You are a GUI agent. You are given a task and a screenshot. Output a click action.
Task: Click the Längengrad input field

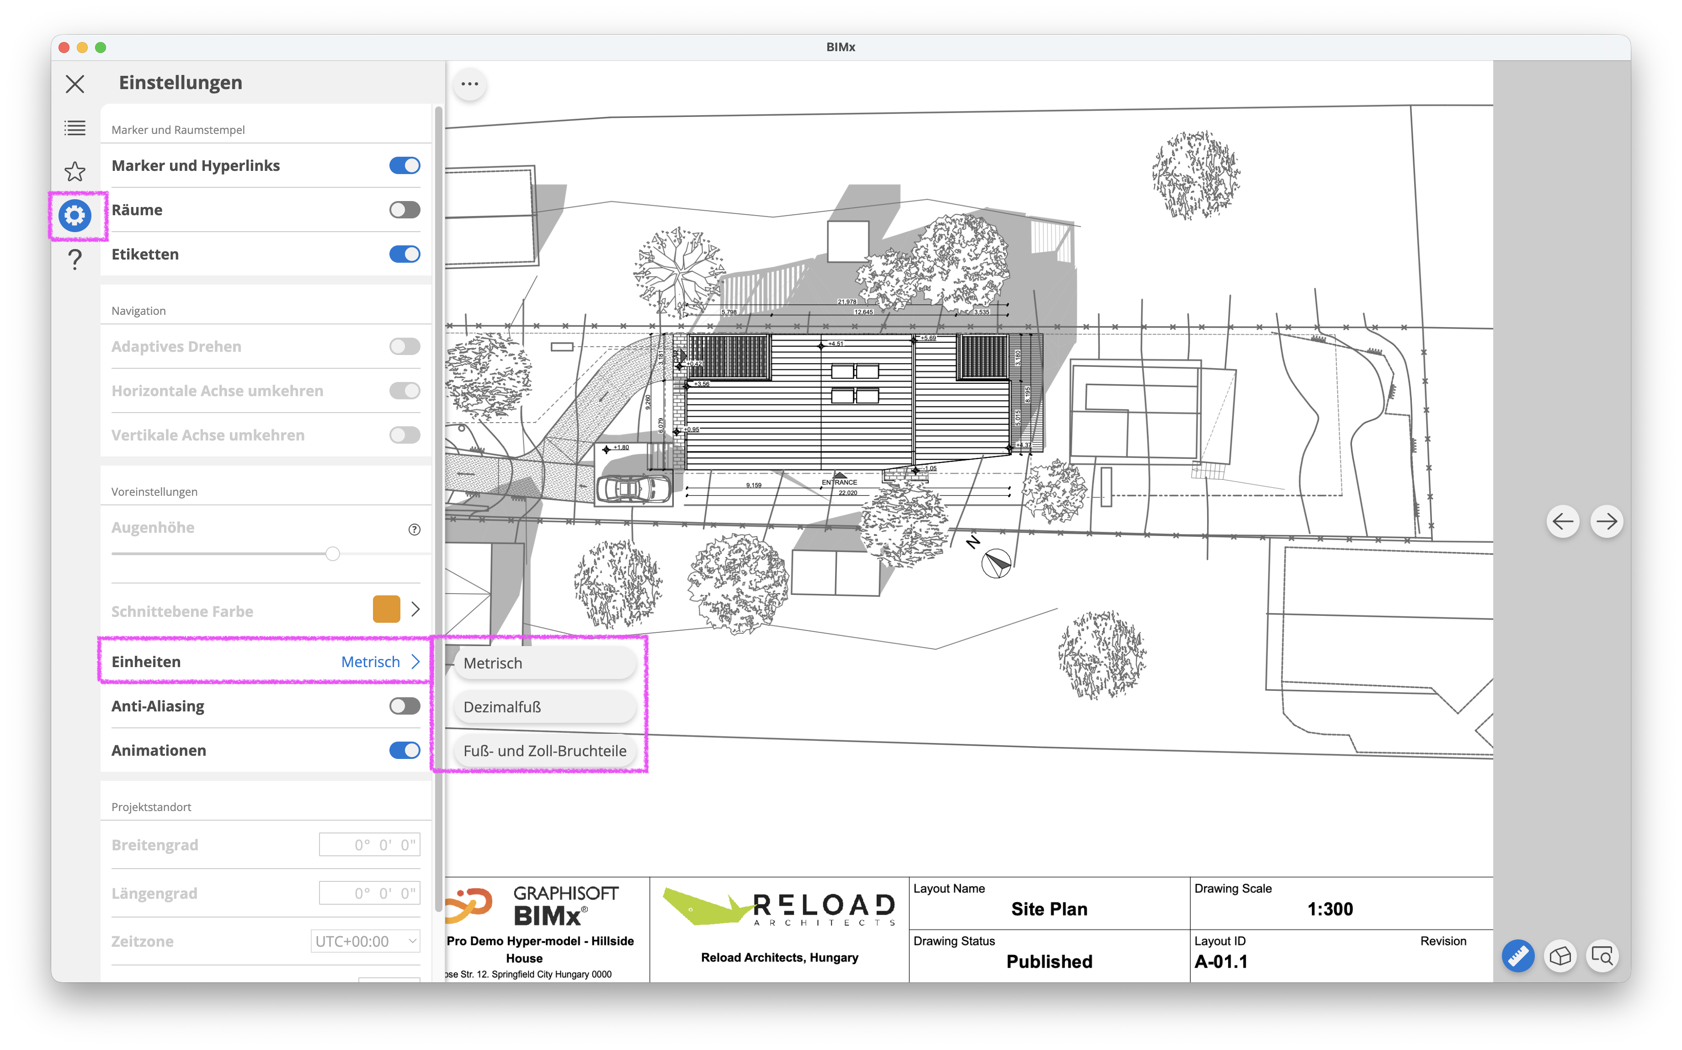tap(369, 893)
